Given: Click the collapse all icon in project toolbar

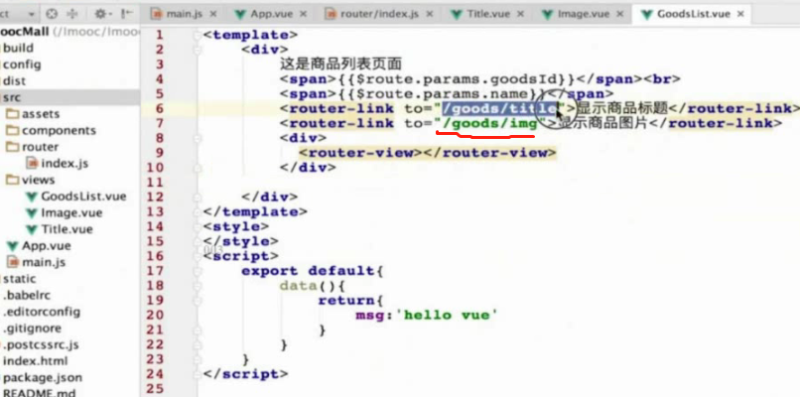Looking at the screenshot, I should click(72, 14).
